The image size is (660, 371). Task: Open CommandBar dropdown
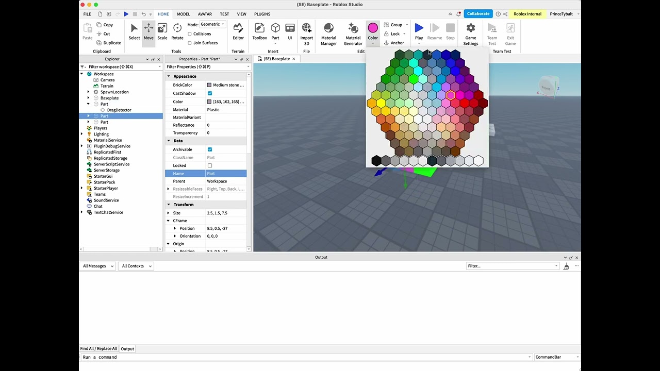557,357
